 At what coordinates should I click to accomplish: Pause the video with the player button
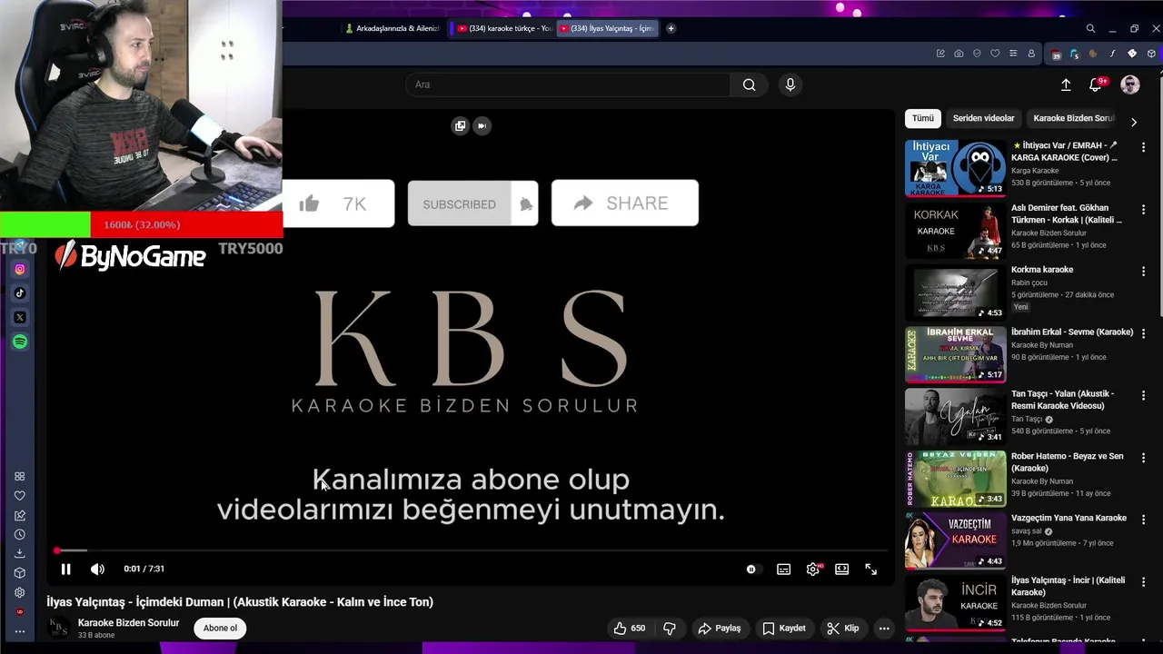click(65, 569)
